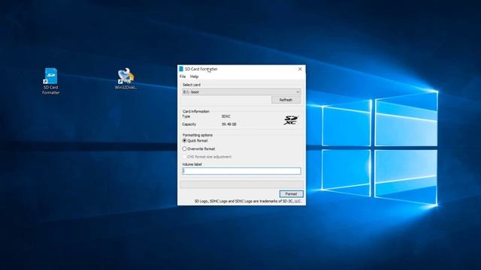481x270 pixels.
Task: Click the SDXC logo in card information
Action: pos(291,120)
